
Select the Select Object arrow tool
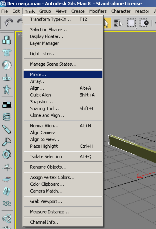point(107,23)
